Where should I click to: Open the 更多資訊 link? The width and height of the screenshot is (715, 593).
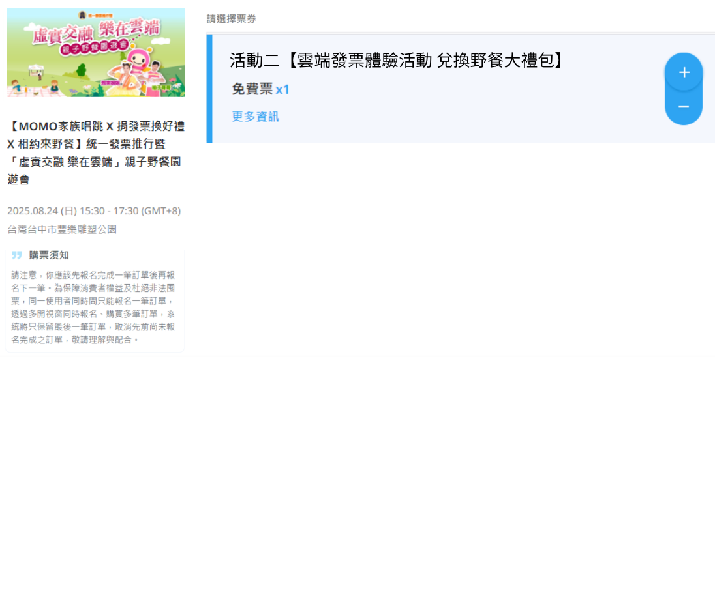[255, 117]
